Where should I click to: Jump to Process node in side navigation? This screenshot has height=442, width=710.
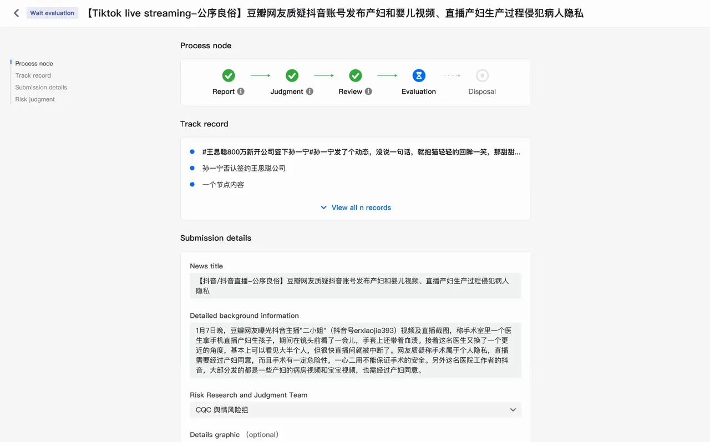[34, 64]
